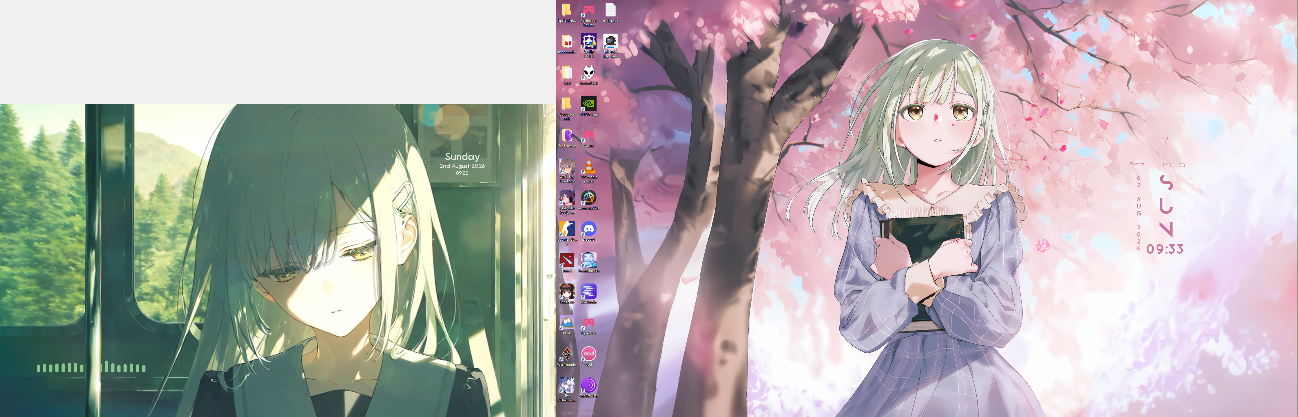Open the Discord shortcut
This screenshot has width=1298, height=417.
tap(588, 231)
